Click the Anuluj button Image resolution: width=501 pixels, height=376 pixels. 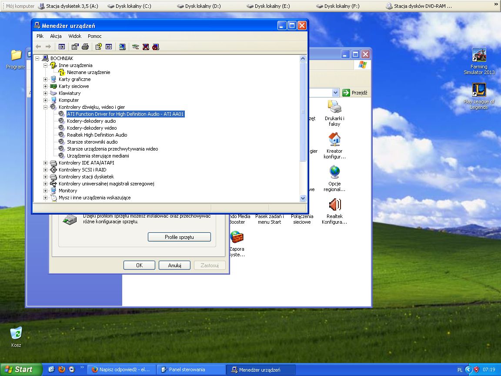[x=174, y=265]
